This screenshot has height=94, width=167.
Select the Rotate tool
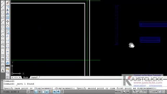click(x=8, y=25)
